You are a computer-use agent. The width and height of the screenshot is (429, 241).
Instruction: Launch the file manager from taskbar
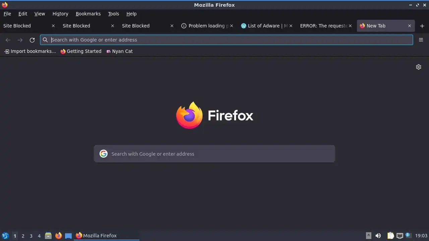tap(48, 236)
